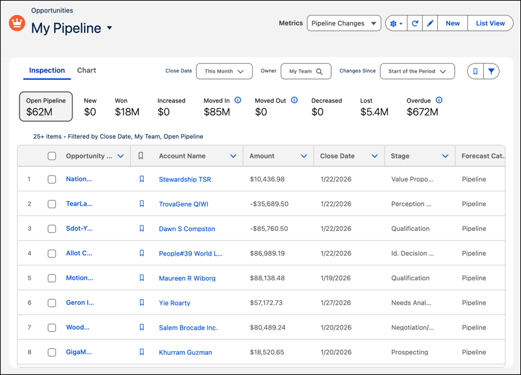This screenshot has height=375, width=521.
Task: Click the 1/27/2026 close date cell
Action: 336,302
